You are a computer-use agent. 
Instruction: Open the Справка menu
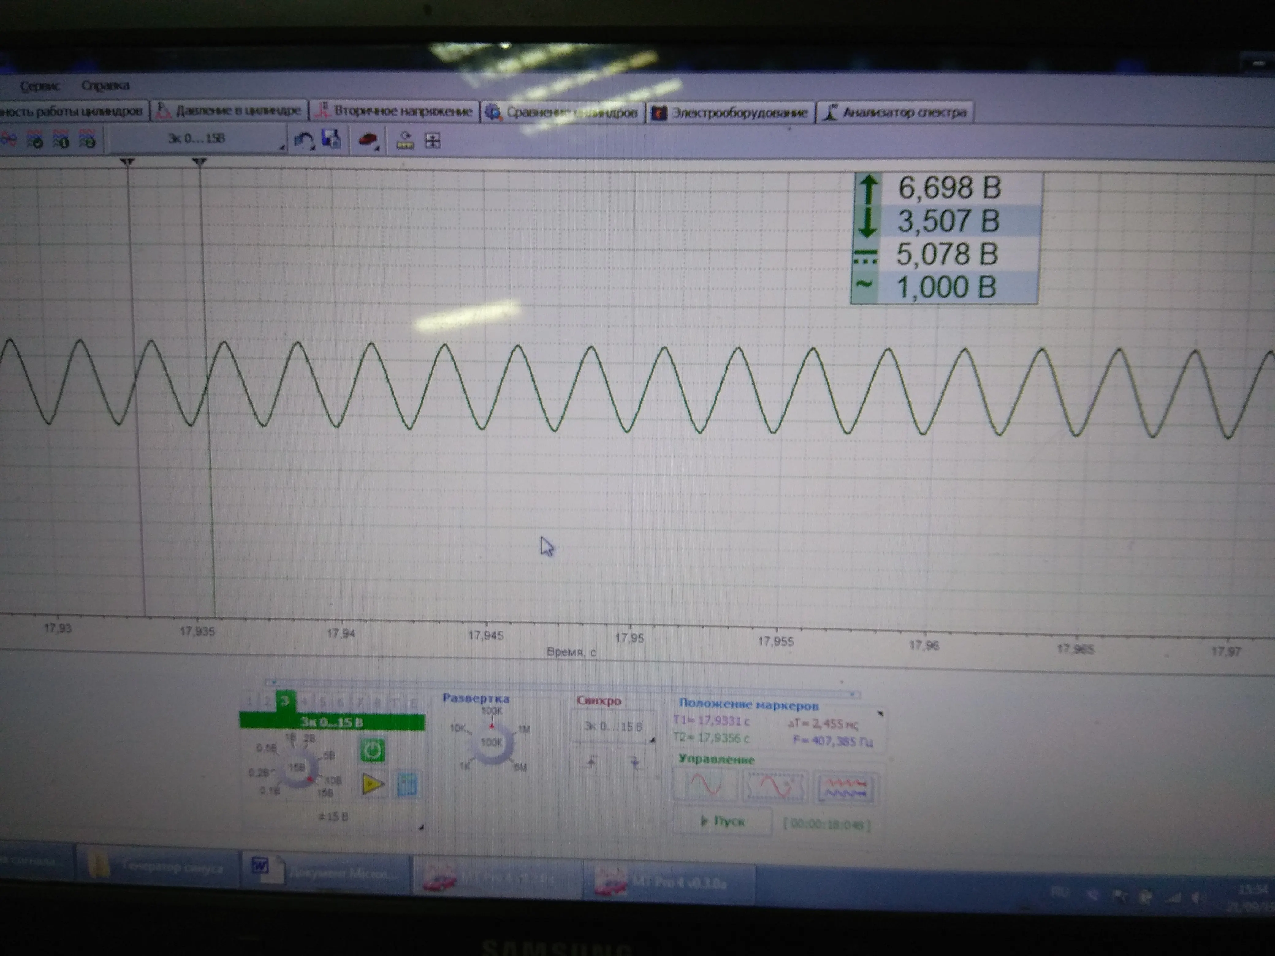[x=105, y=86]
